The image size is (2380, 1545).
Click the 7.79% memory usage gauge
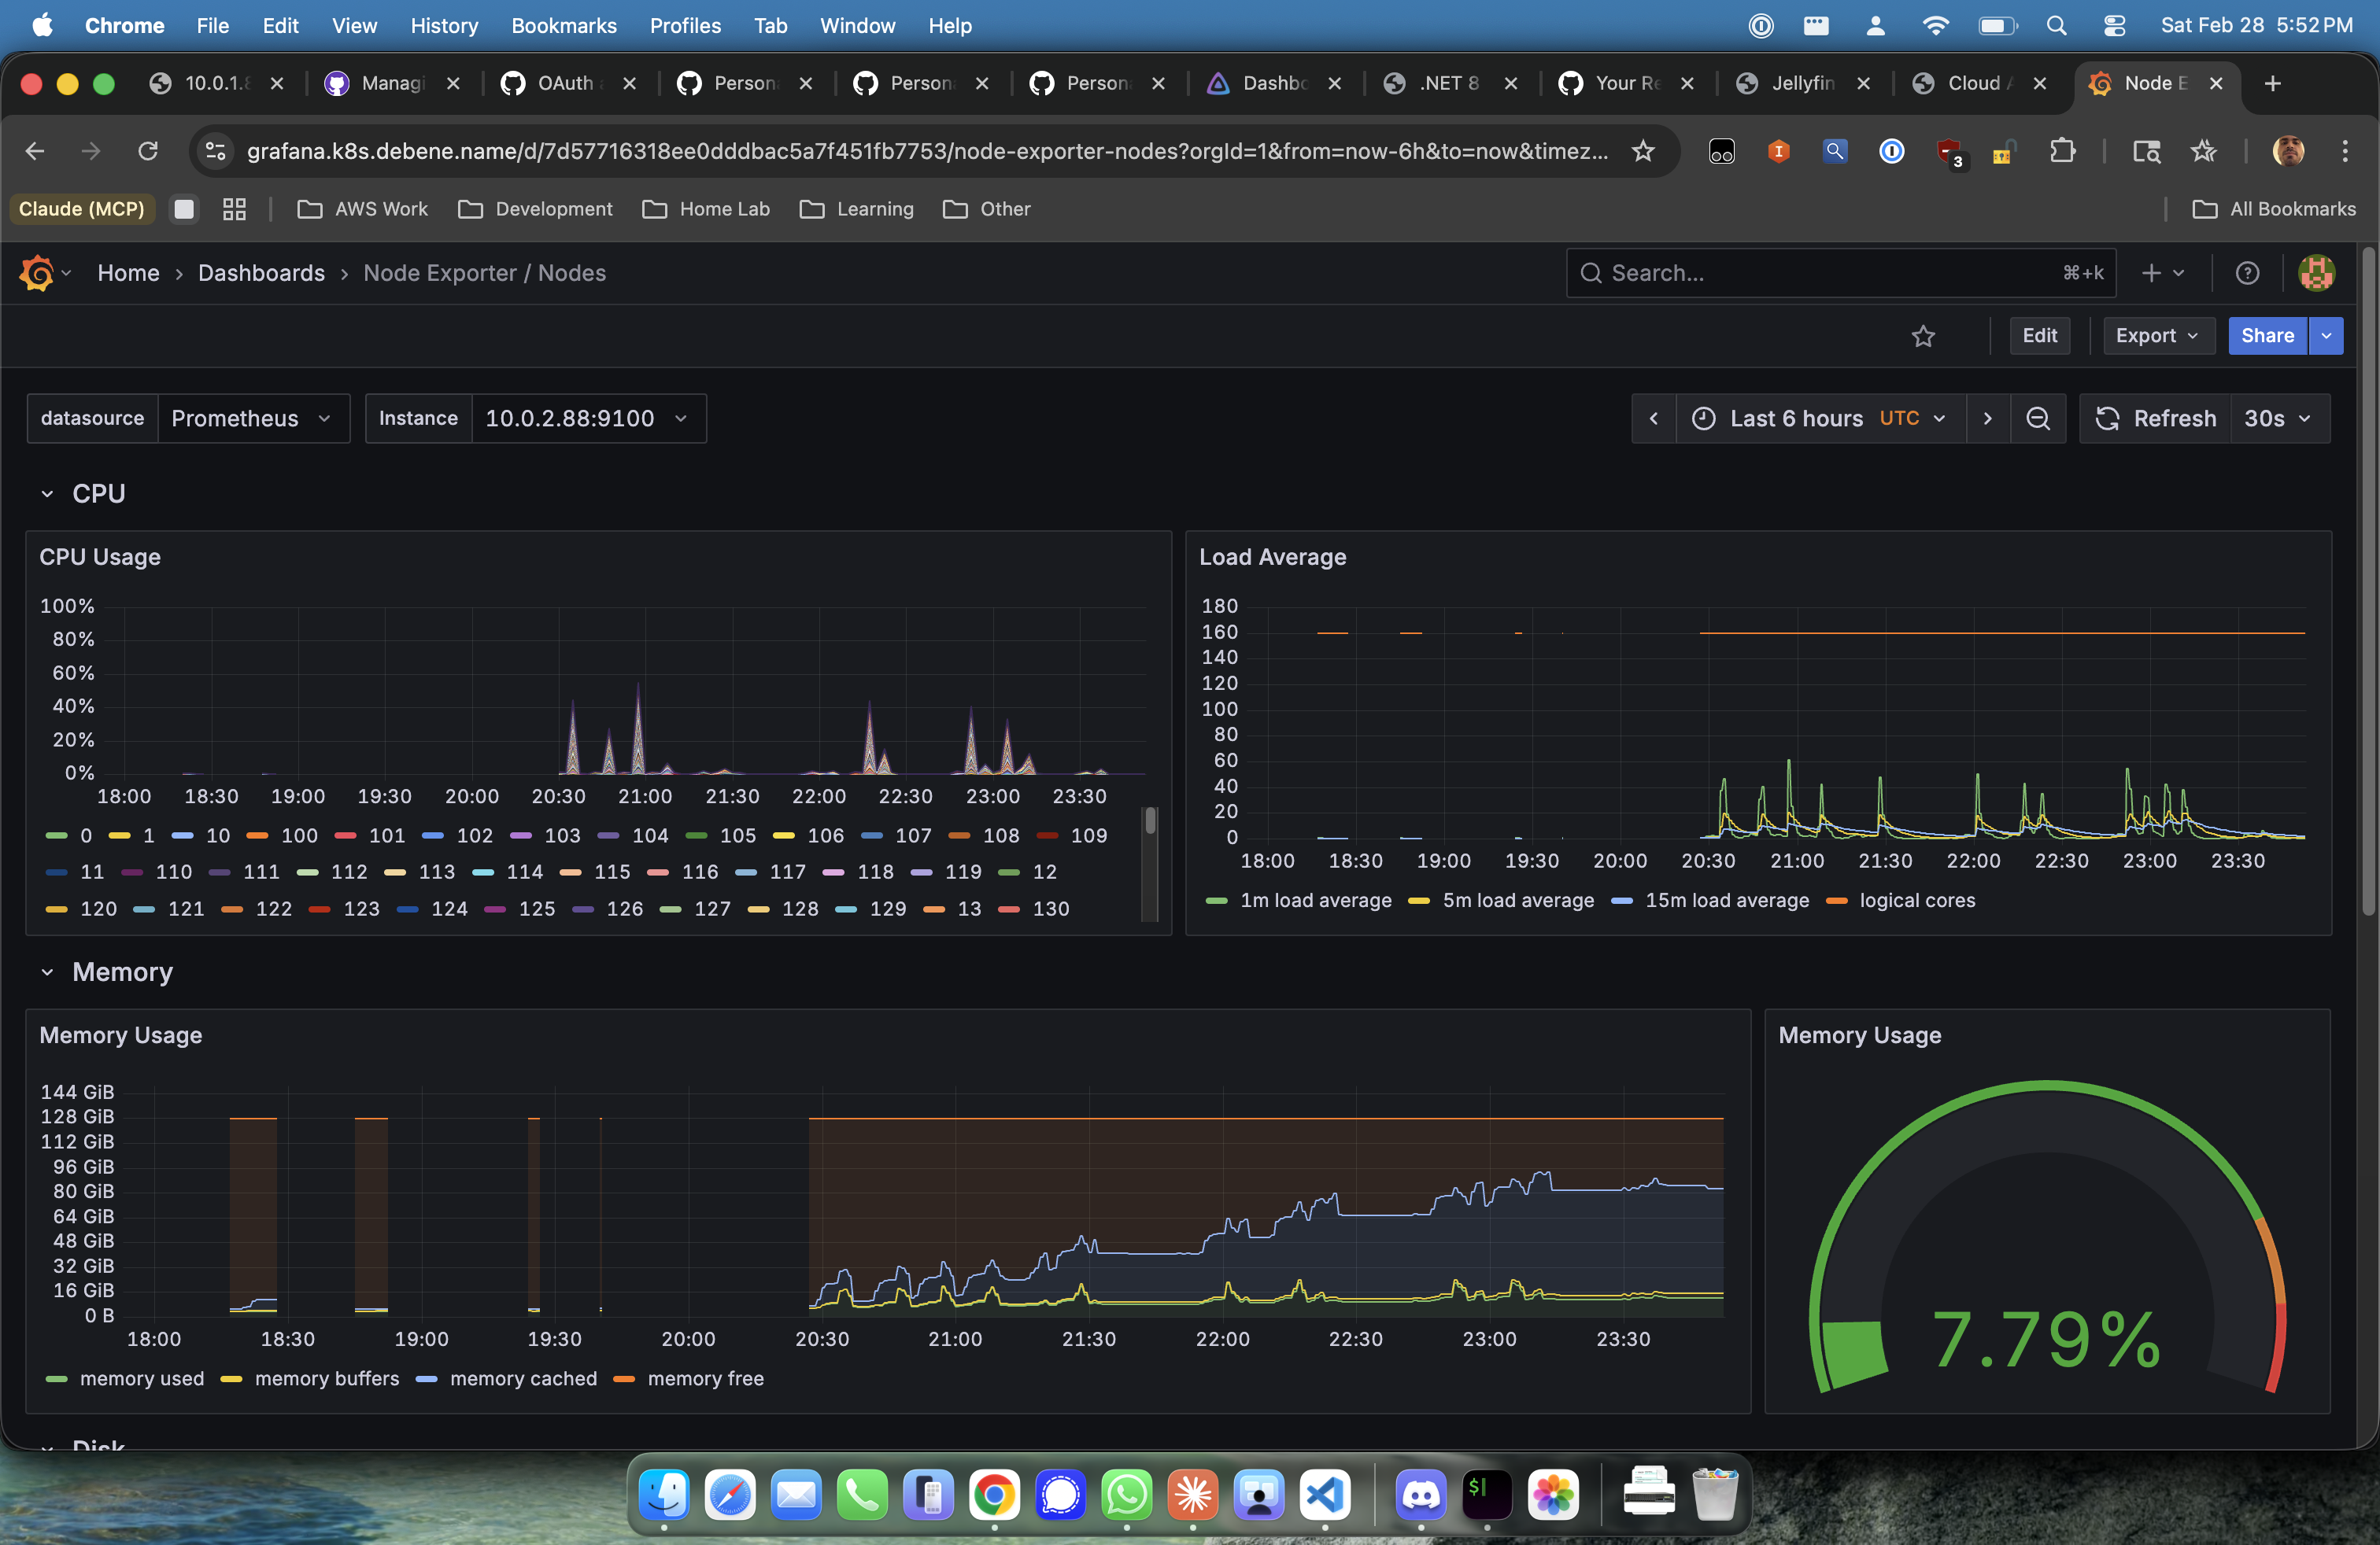coord(2046,1339)
